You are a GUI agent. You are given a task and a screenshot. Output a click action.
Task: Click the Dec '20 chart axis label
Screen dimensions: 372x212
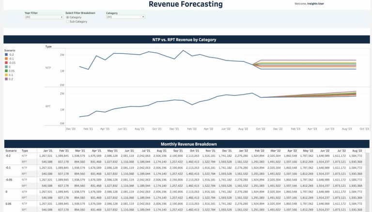tap(71, 129)
